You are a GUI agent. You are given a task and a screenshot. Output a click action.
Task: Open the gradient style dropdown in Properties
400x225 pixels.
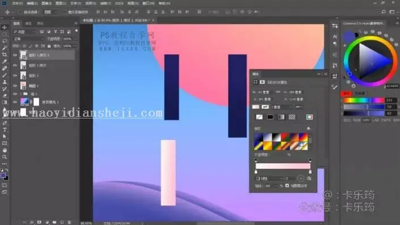(x=269, y=179)
